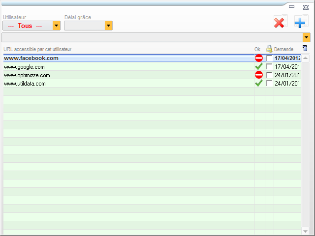315x236 pixels.
Task: Sort by the Demande column header
Action: 284,49
